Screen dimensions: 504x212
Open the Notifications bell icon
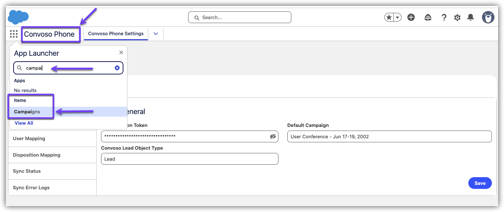(x=470, y=17)
